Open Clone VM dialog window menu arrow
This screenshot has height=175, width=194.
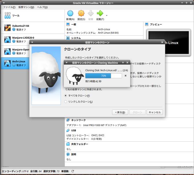pyautogui.click(x=32, y=42)
